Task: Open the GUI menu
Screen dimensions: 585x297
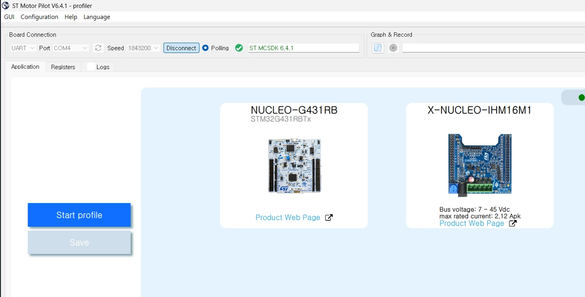Action: (x=9, y=17)
